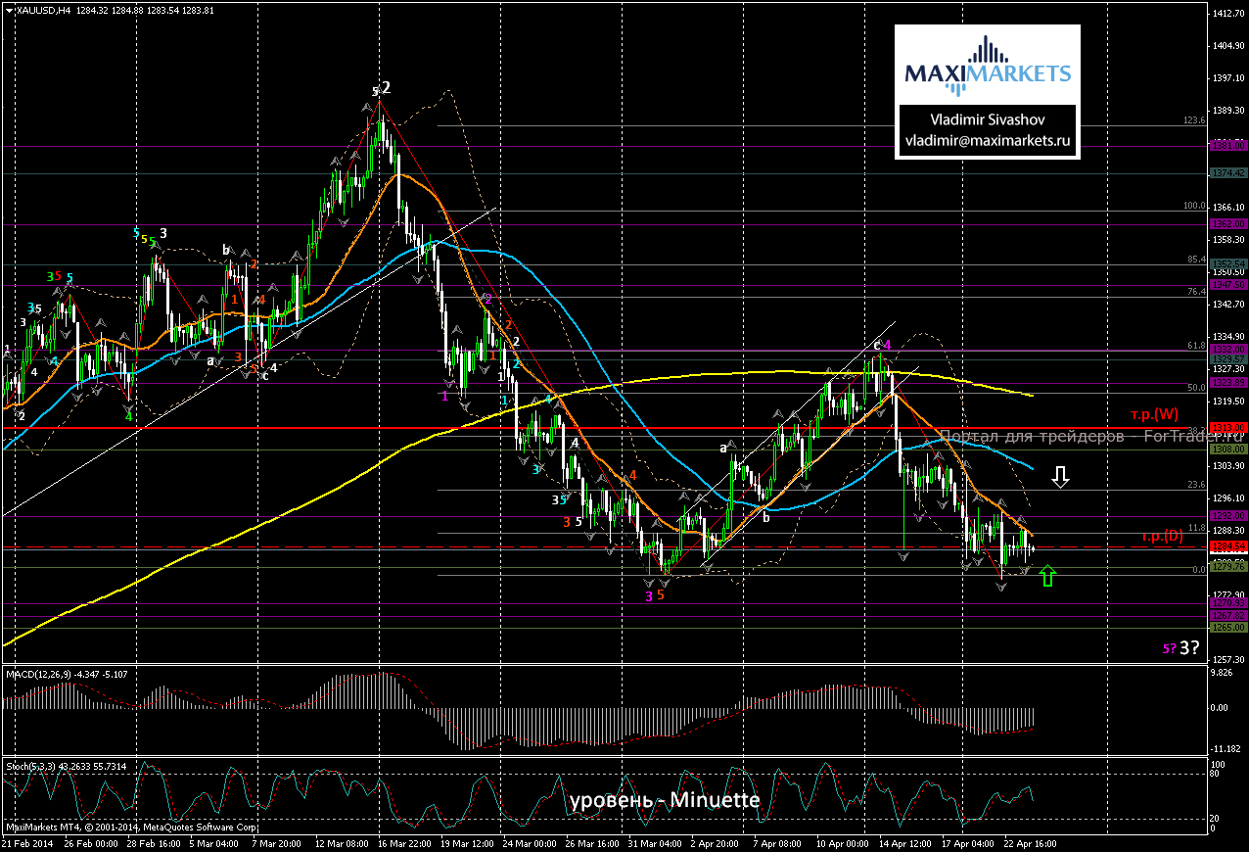This screenshot has height=852, width=1249.
Task: Select the т.р.(D) daily pivot label
Action: (x=1162, y=536)
